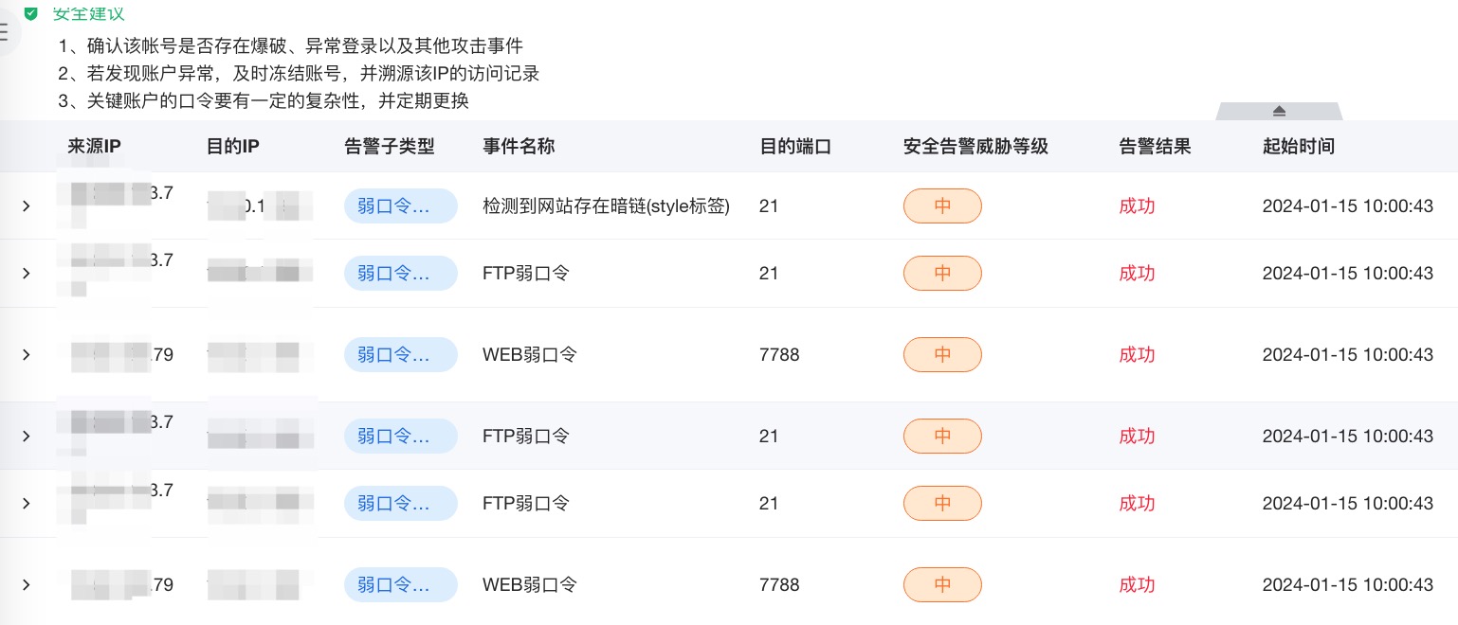Click the 事件名称 column header
This screenshot has width=1458, height=625.
tap(519, 147)
